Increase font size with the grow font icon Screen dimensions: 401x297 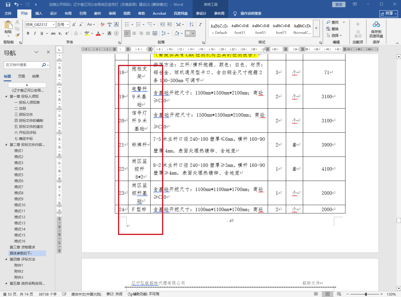tap(74, 25)
